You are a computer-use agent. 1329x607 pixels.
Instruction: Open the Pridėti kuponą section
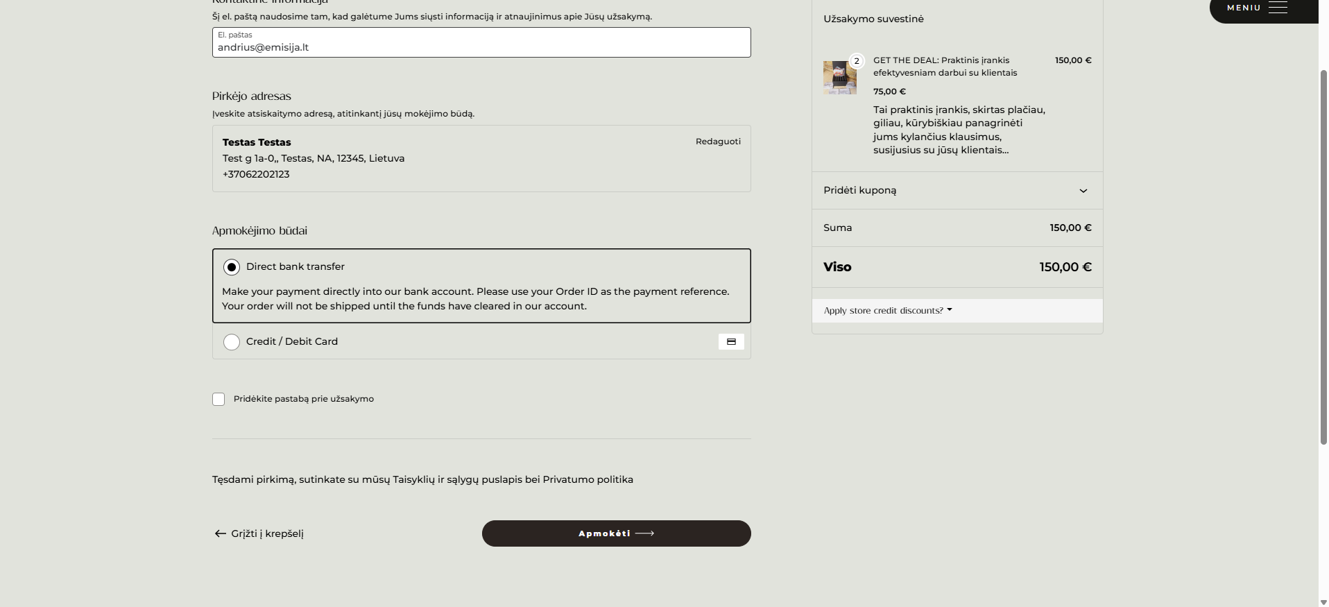(957, 191)
